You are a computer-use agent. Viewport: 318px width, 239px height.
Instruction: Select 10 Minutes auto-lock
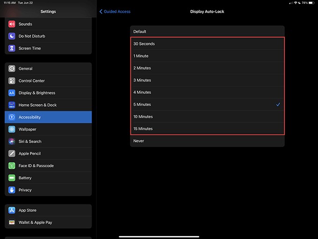tap(207, 117)
